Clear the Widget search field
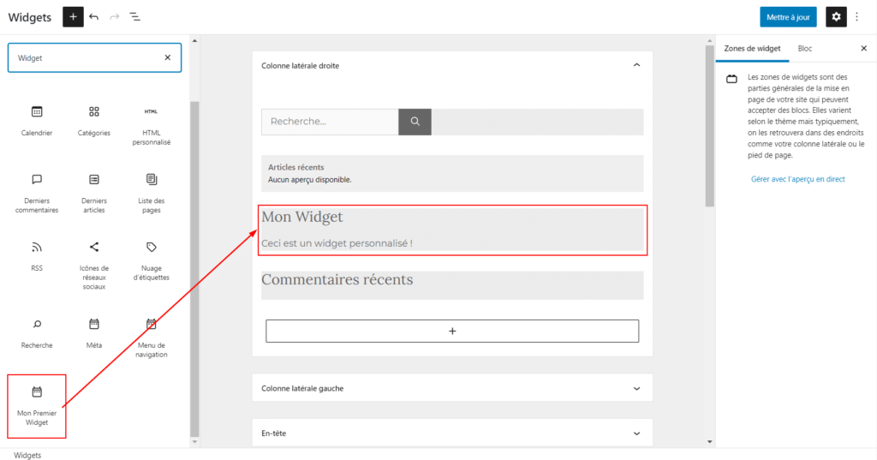This screenshot has height=460, width=877. pyautogui.click(x=168, y=57)
